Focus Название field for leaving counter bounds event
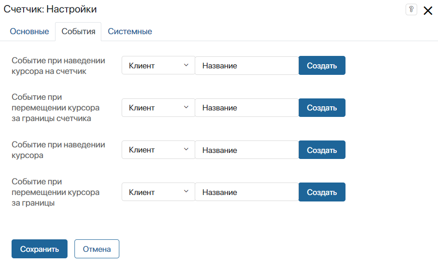 click(x=247, y=108)
